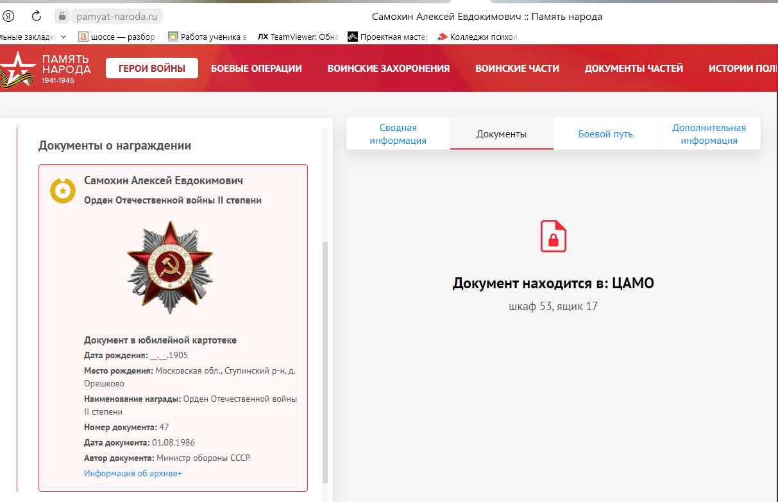
Task: Switch to the 'Сводная информация' tab
Action: tap(398, 134)
